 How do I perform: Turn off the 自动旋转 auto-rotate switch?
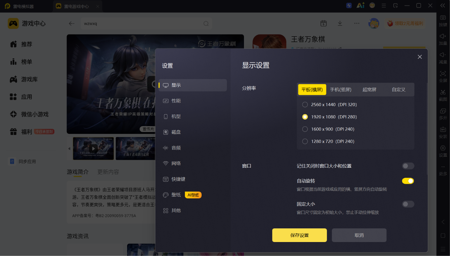click(x=408, y=181)
